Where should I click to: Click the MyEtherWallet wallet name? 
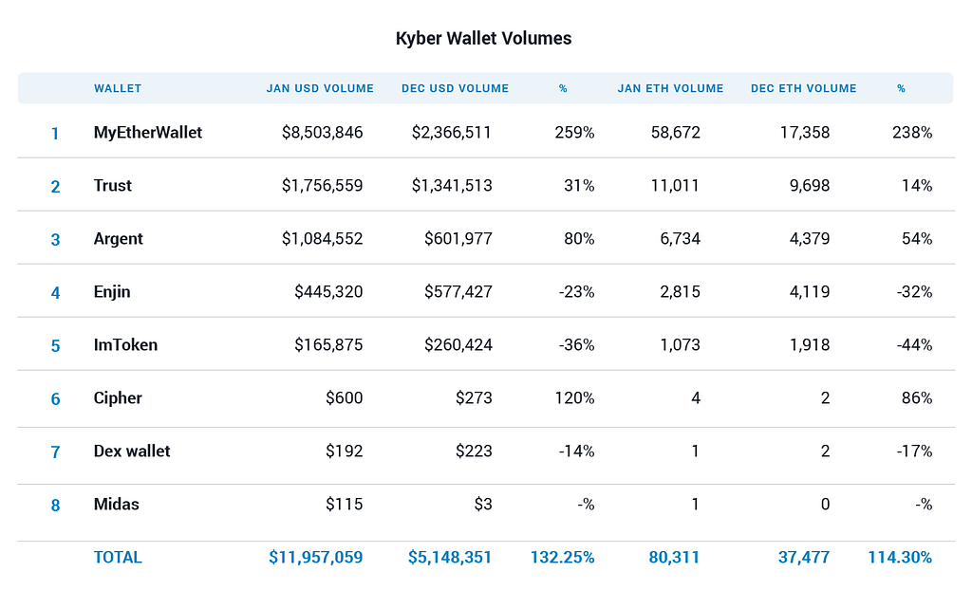[x=147, y=133]
